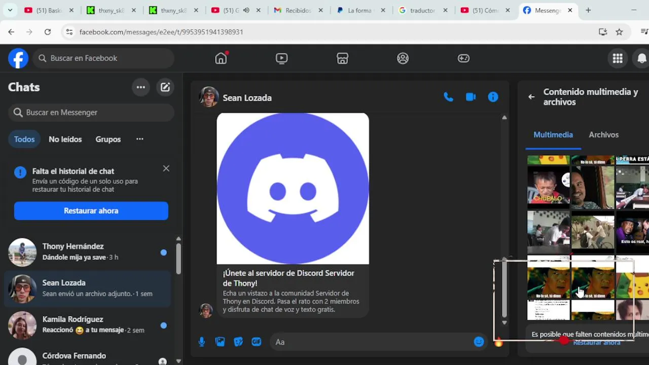Switch to the Google traductor browser tab

coord(422,10)
